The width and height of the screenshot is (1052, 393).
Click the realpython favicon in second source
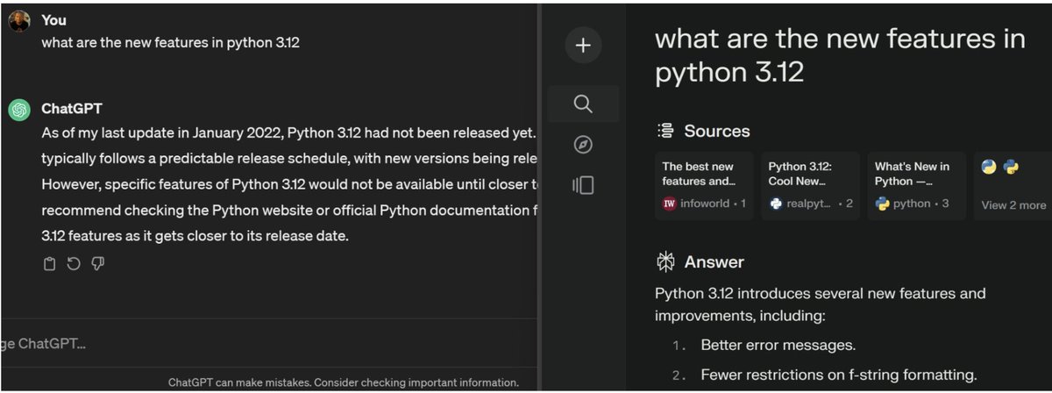click(776, 204)
